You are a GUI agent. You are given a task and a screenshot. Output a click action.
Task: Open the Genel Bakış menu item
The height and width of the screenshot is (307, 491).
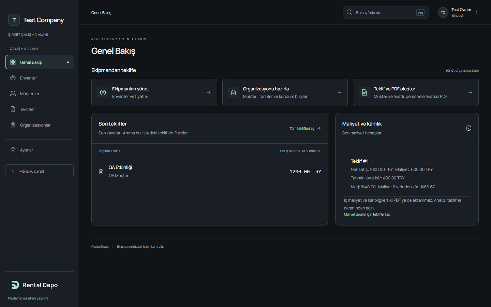click(40, 62)
